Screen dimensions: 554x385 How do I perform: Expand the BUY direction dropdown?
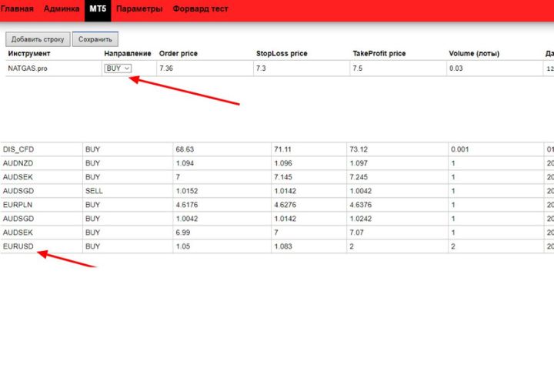pyautogui.click(x=118, y=69)
